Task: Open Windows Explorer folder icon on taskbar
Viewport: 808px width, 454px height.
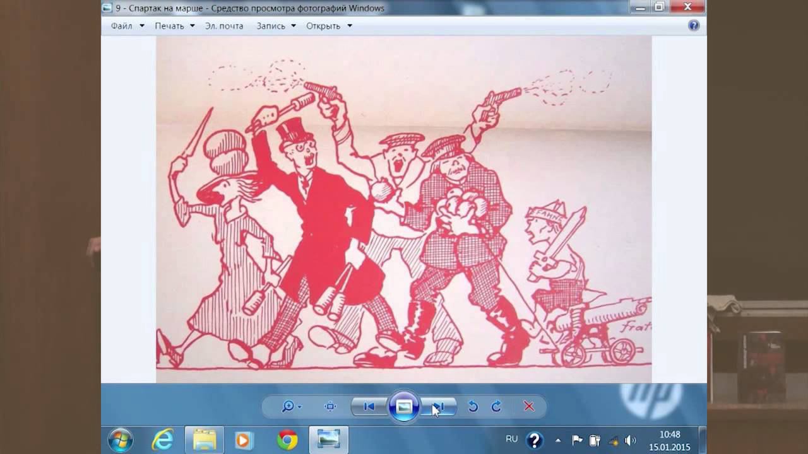Action: pos(205,439)
